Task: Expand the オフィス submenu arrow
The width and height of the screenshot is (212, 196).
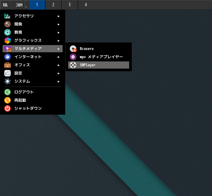Action: [58, 65]
